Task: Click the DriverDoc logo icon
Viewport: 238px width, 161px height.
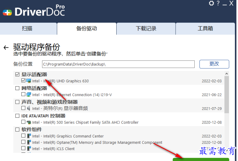Action: coord(7,12)
